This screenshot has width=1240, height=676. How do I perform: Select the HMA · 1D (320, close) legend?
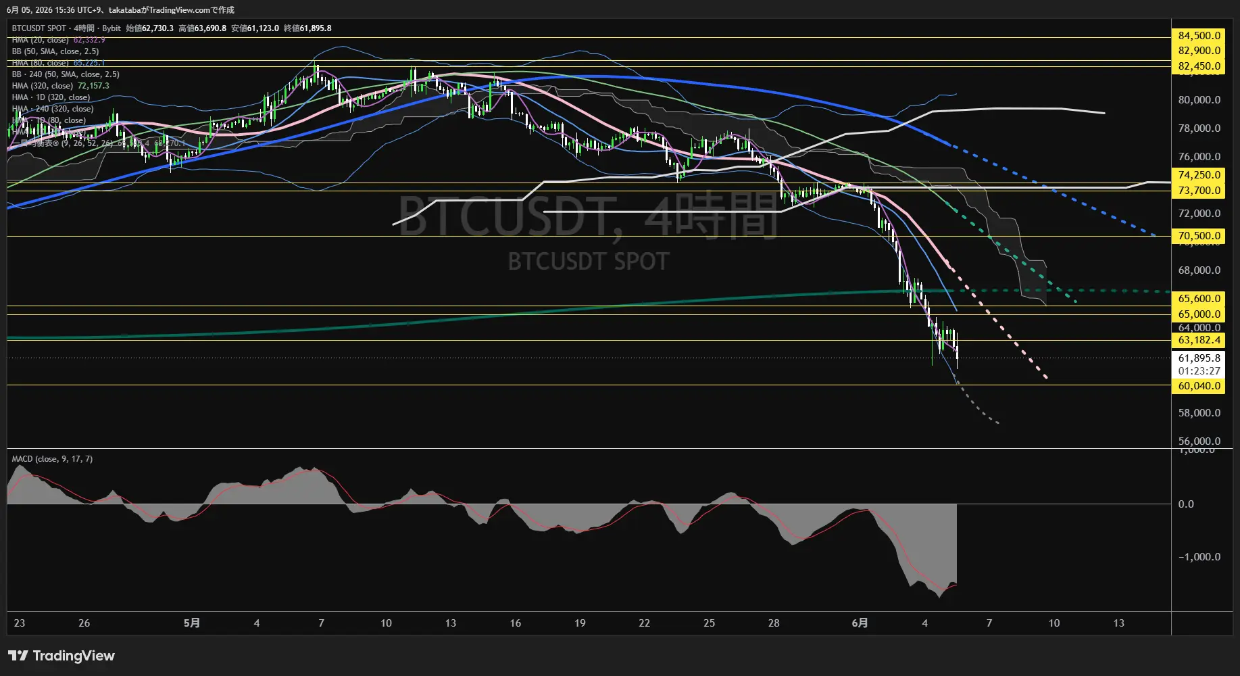[51, 97]
